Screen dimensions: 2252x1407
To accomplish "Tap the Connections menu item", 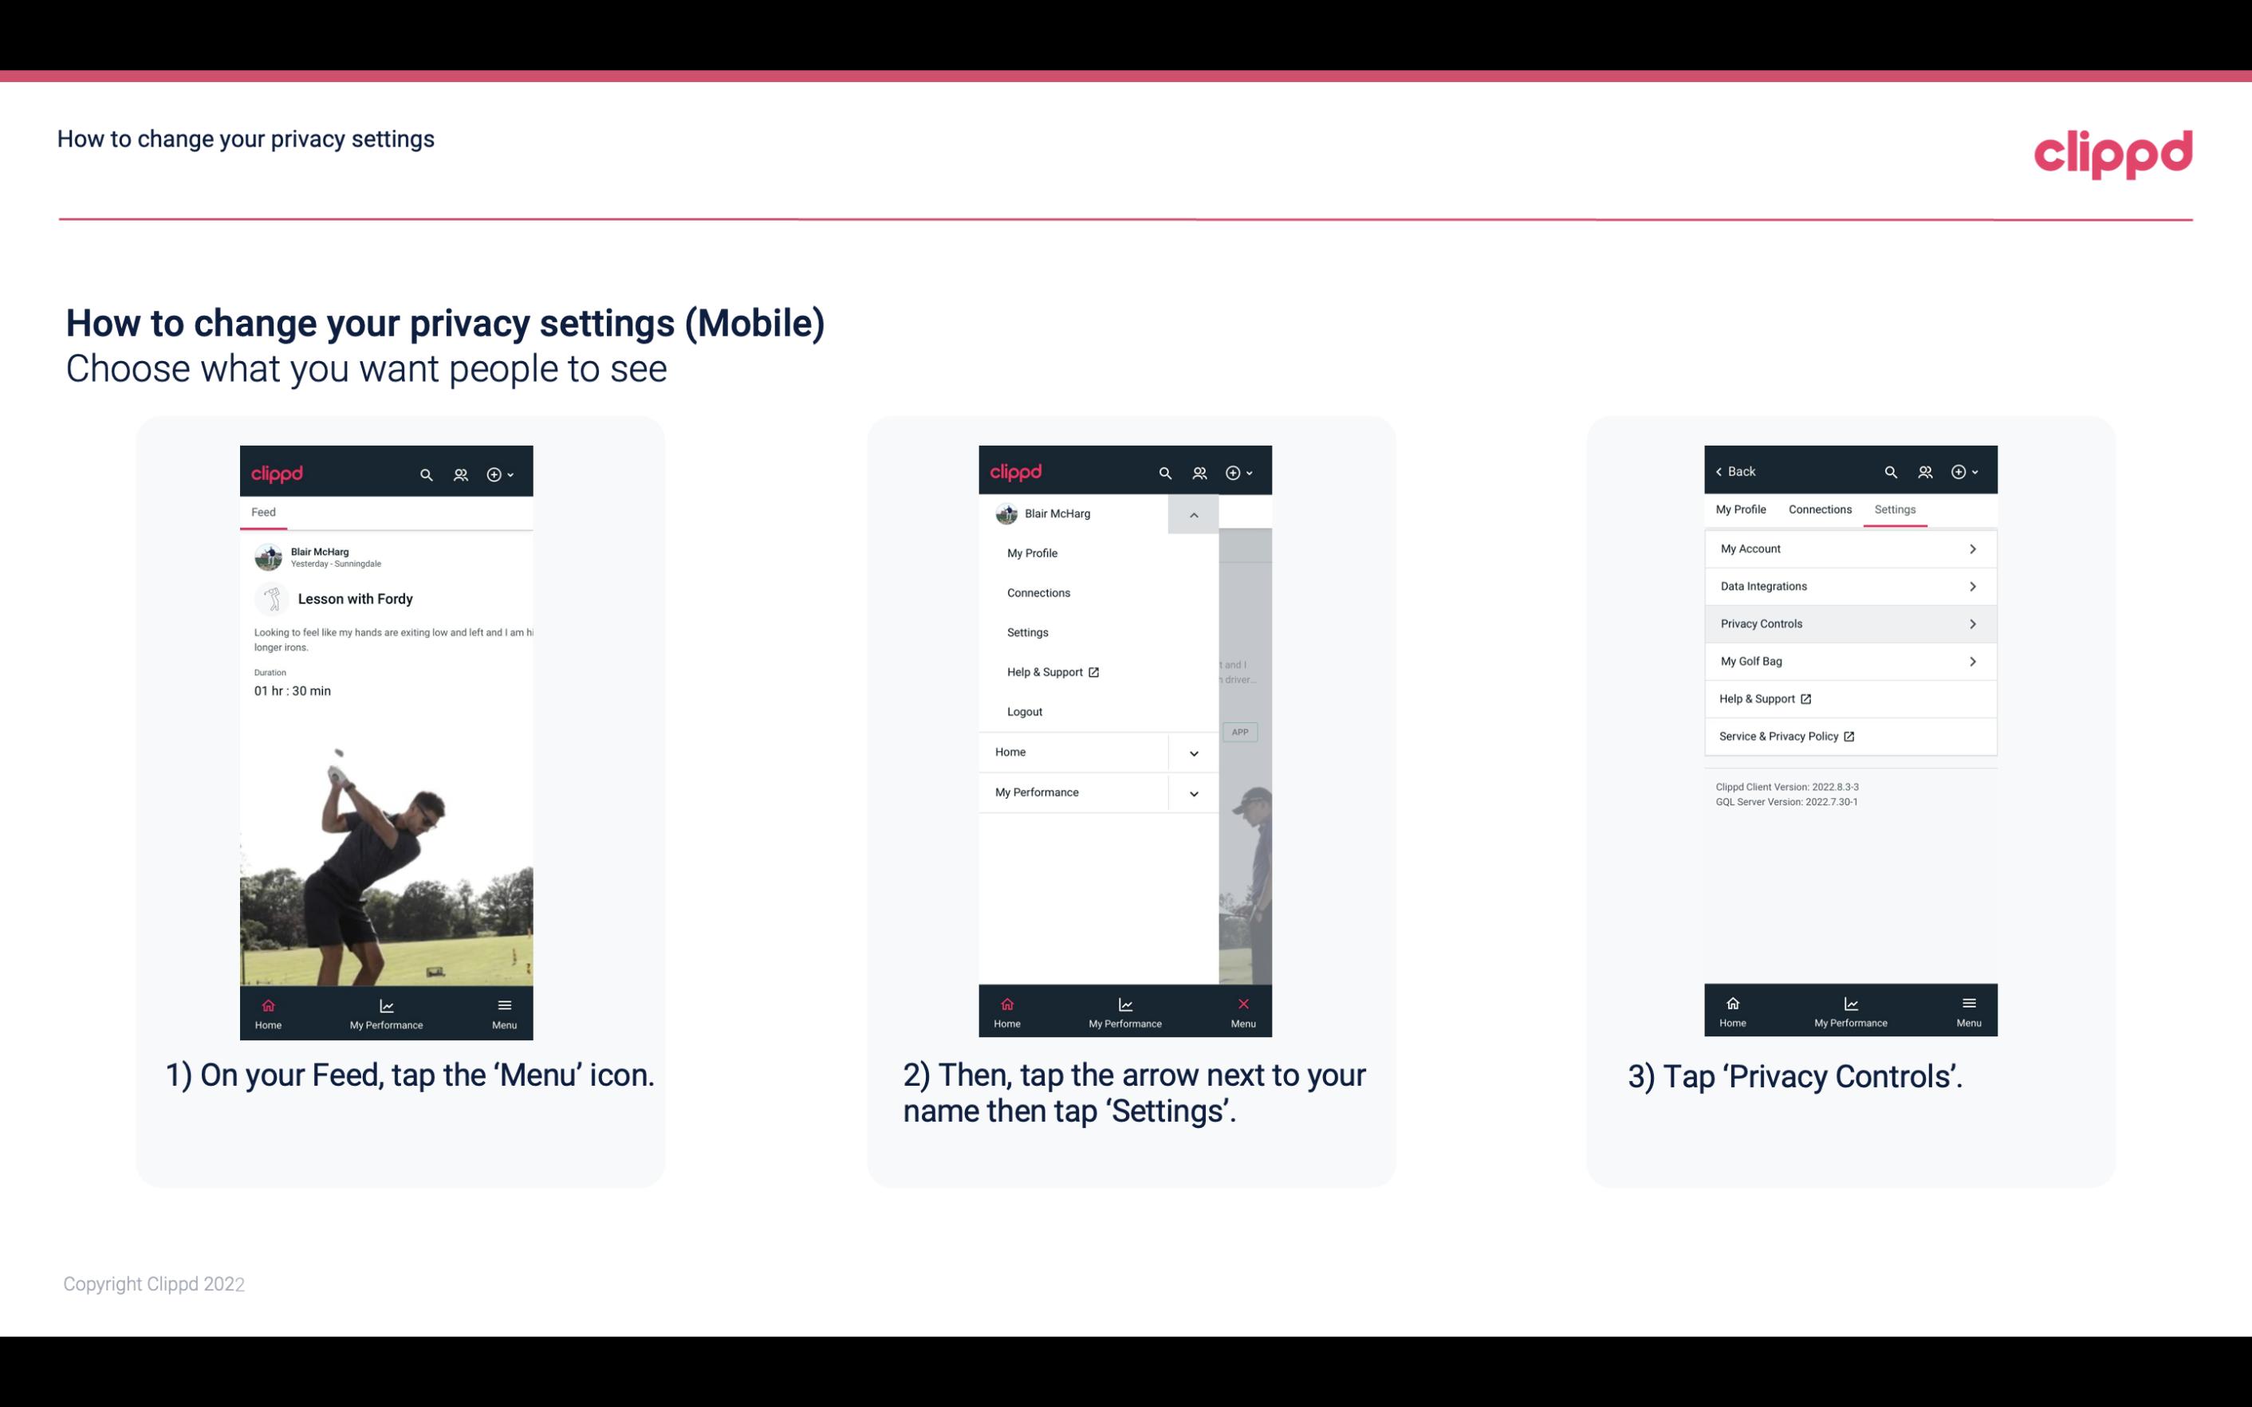I will point(1037,591).
